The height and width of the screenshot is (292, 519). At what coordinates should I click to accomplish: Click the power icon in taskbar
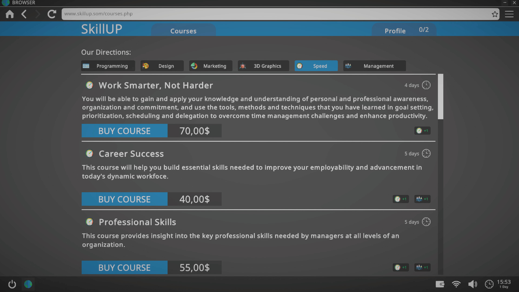pyautogui.click(x=12, y=284)
